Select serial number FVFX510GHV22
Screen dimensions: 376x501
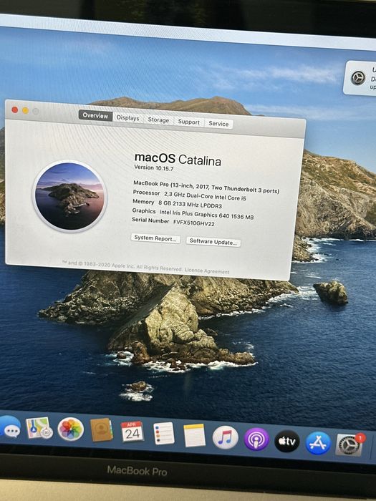pyautogui.click(x=194, y=223)
